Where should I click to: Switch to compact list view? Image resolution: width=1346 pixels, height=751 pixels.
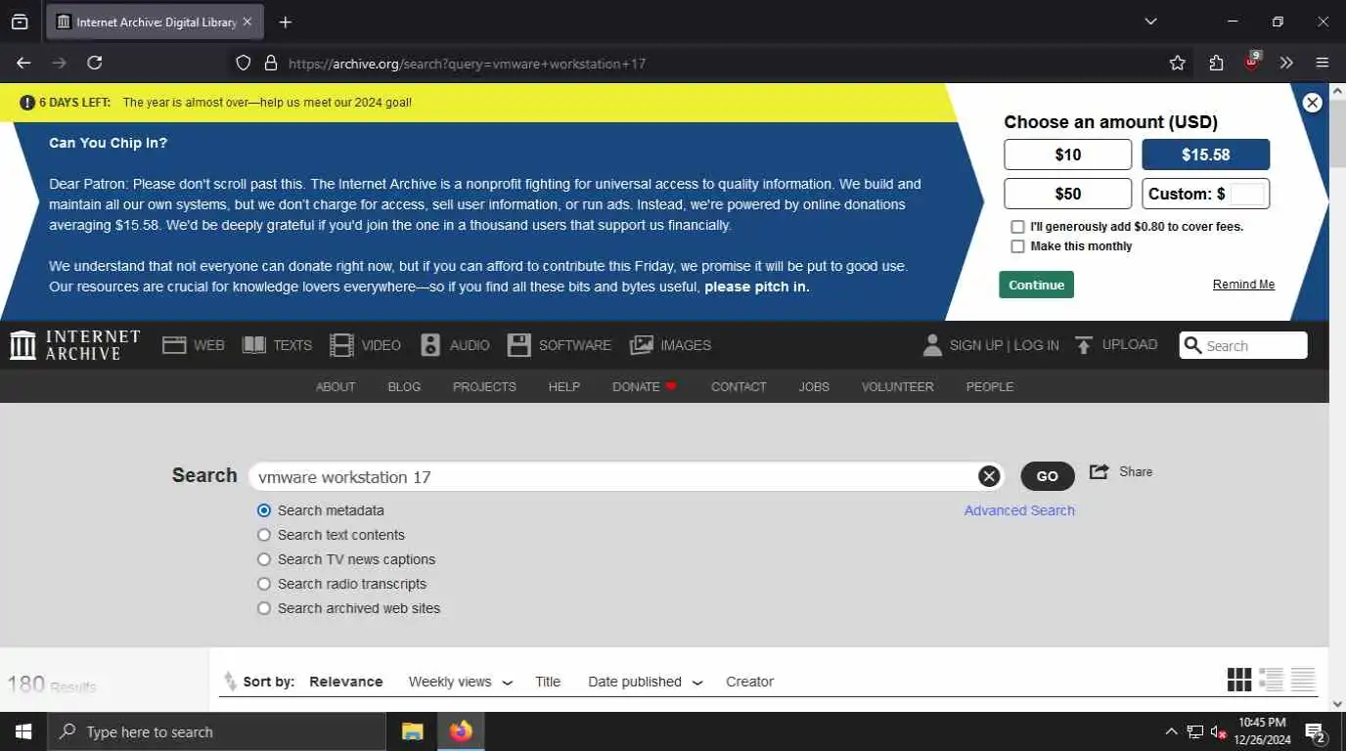click(x=1303, y=680)
